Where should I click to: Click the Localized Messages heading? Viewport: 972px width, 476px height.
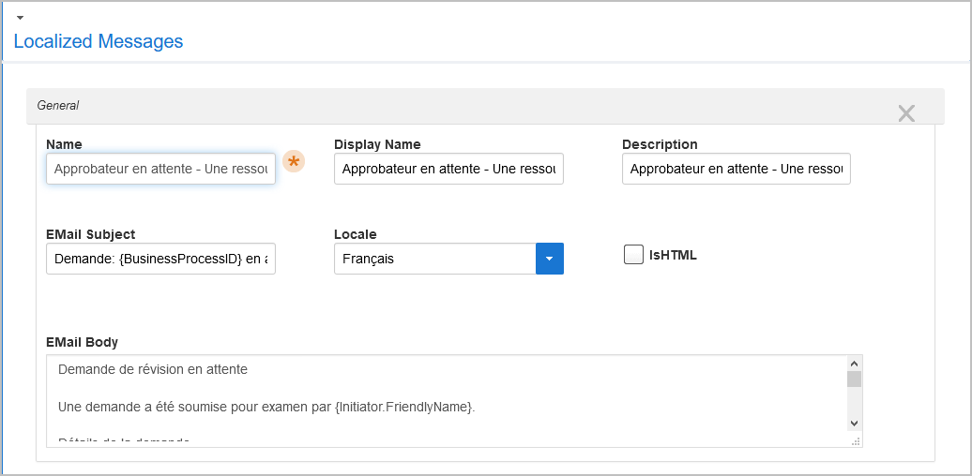99,41
